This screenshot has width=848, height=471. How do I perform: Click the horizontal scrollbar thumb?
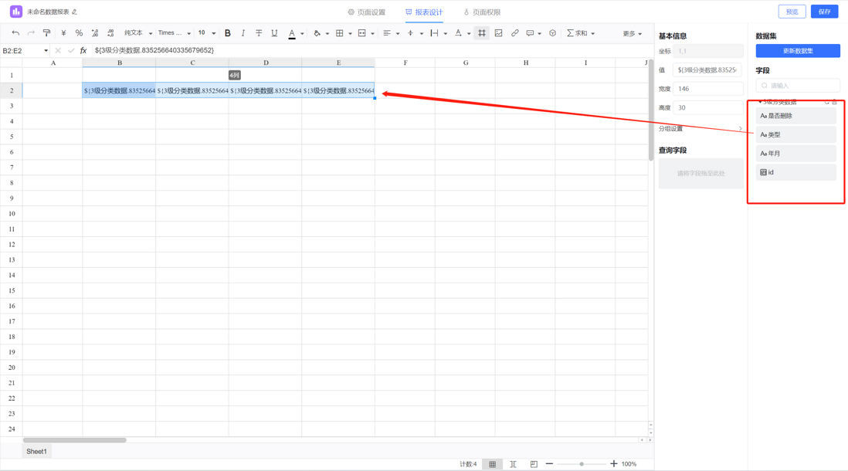75,440
